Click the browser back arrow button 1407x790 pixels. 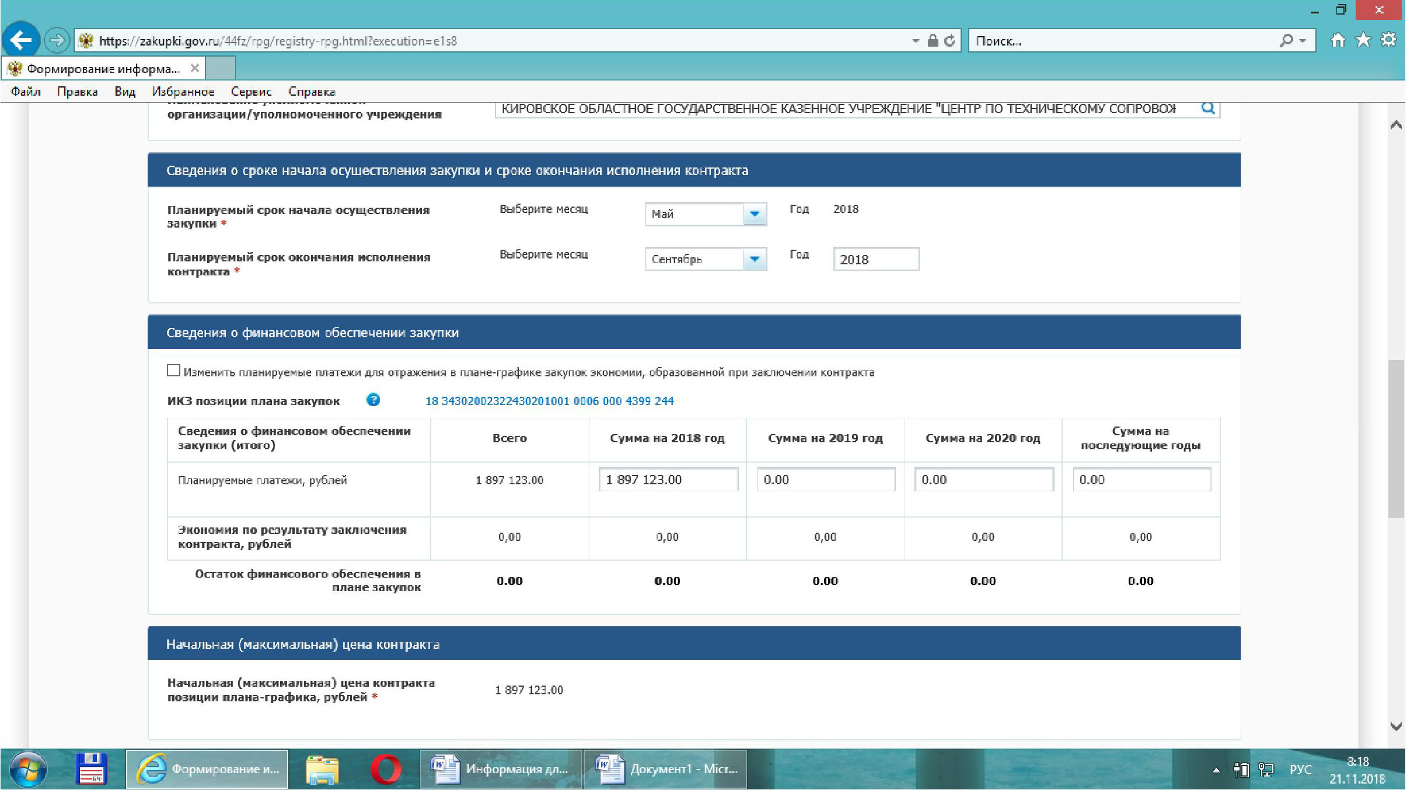pyautogui.click(x=21, y=41)
